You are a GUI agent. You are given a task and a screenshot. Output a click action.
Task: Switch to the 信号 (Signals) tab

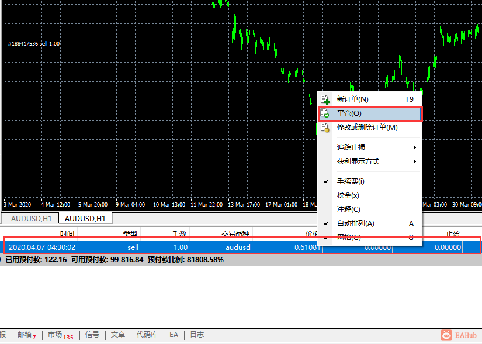coord(92,335)
